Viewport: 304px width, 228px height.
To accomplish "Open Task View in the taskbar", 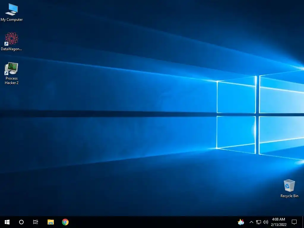I will click(36, 222).
